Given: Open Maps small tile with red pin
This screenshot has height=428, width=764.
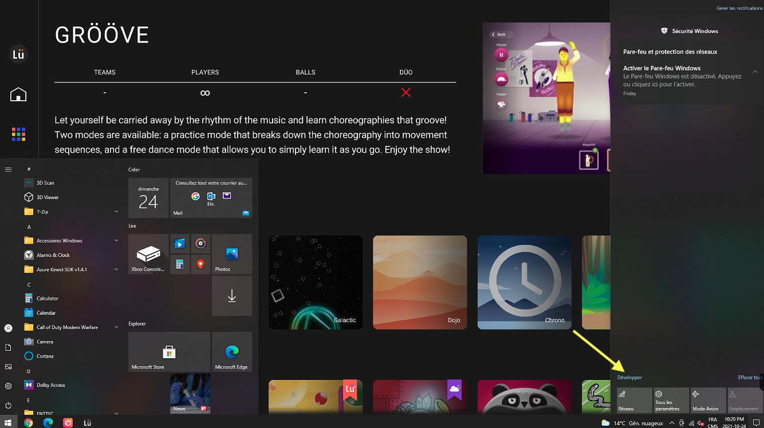Looking at the screenshot, I should [200, 264].
